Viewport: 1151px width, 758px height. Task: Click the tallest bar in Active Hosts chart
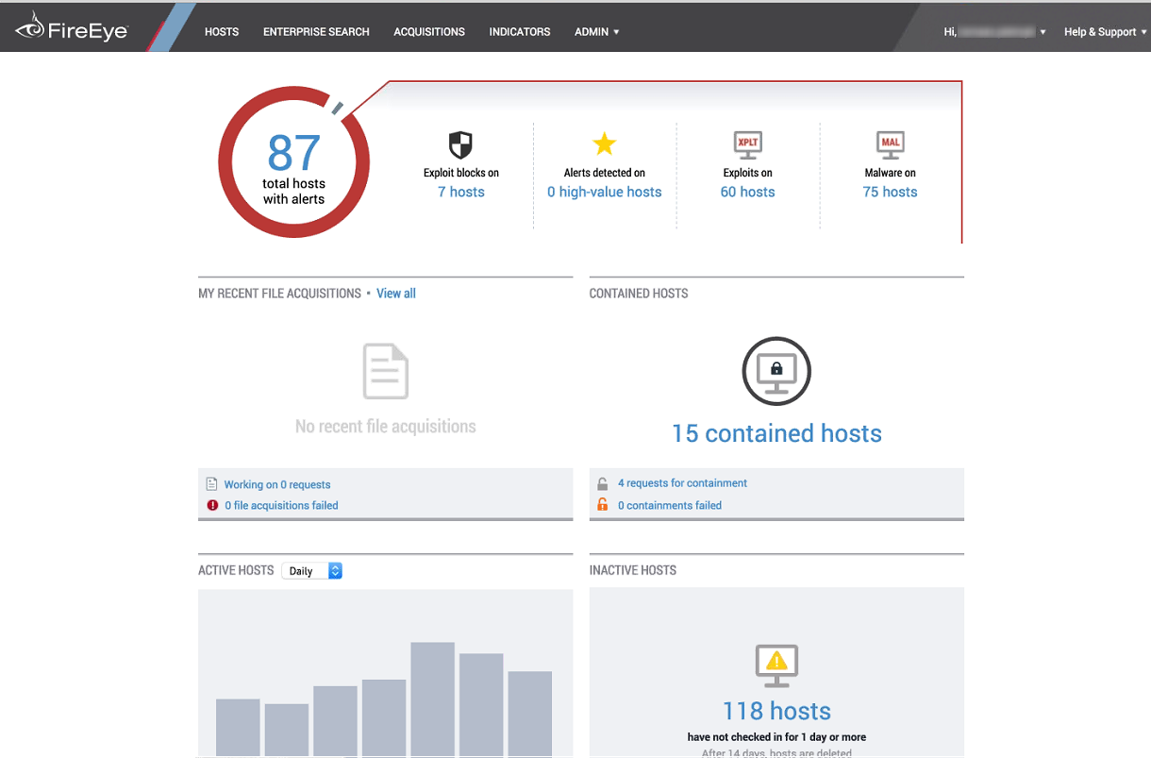click(x=432, y=699)
